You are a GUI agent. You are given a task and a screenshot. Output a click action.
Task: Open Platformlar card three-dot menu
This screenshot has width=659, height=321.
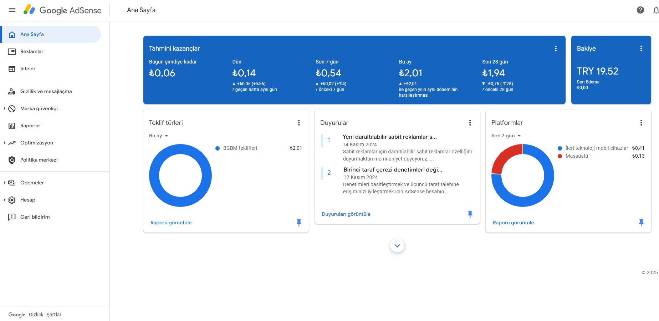click(641, 123)
